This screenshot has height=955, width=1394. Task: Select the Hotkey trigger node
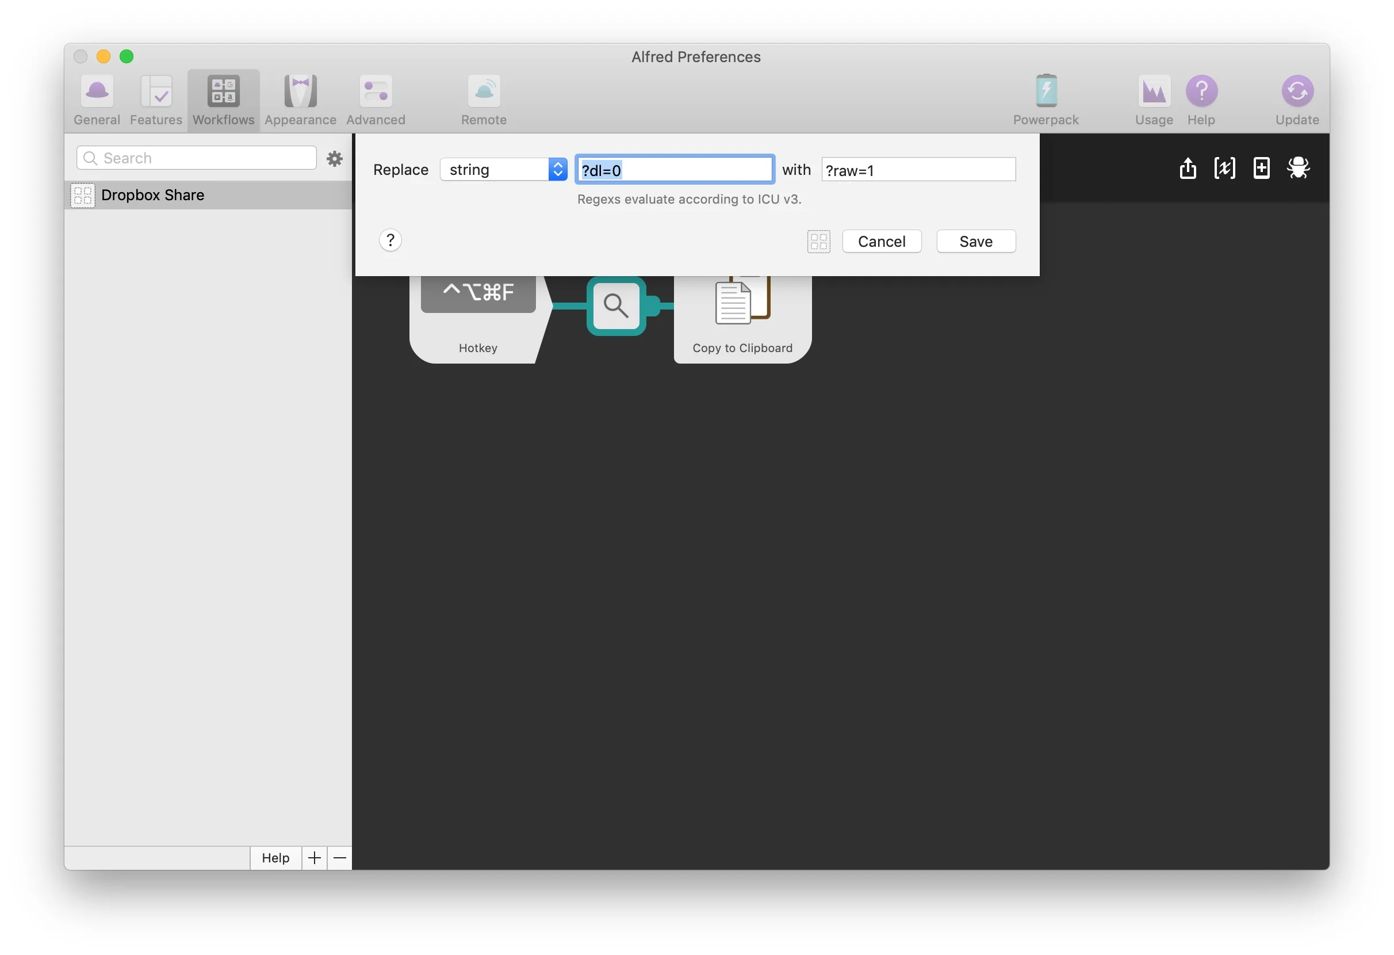pyautogui.click(x=480, y=319)
